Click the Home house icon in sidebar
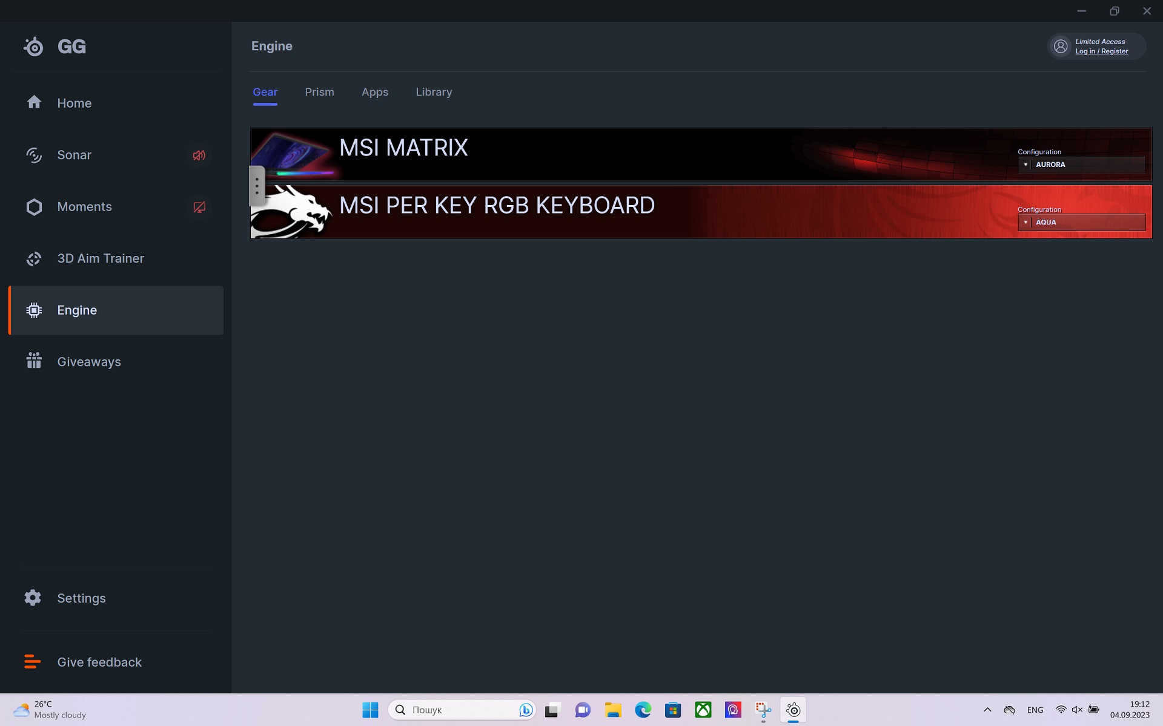Image resolution: width=1163 pixels, height=726 pixels. tap(34, 102)
